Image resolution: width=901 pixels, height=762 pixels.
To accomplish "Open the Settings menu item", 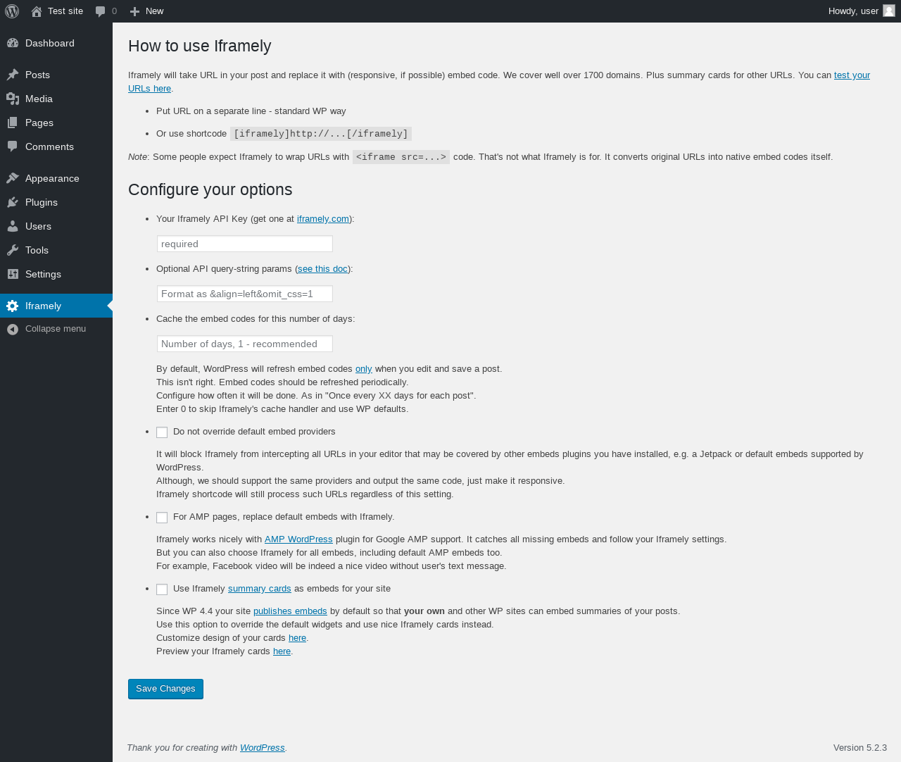I will click(43, 274).
